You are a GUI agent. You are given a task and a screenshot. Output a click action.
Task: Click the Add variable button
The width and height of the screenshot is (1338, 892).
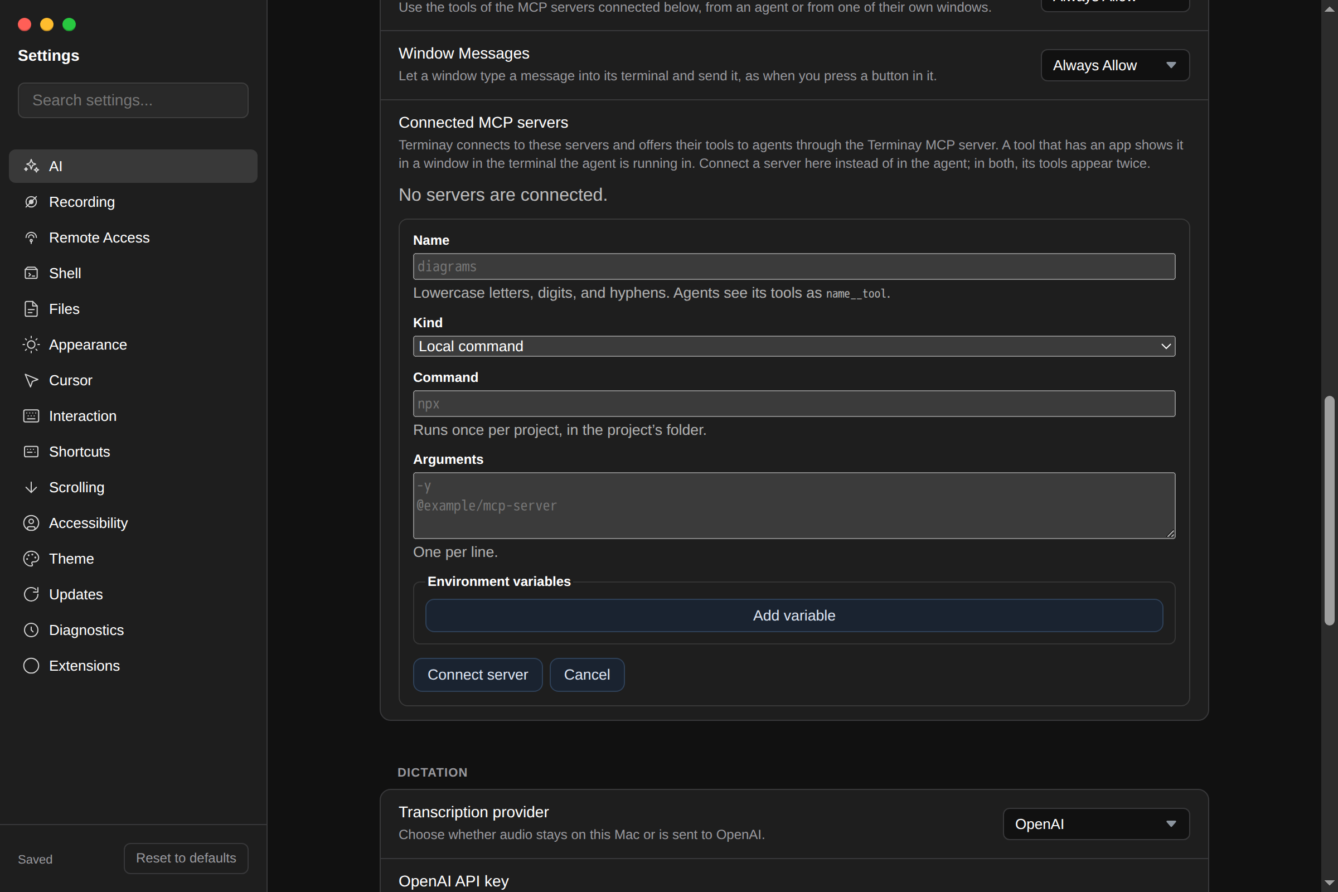click(x=794, y=615)
